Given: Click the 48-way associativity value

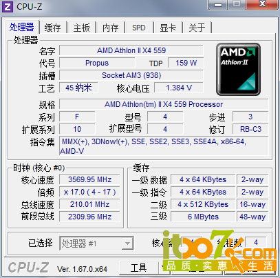Looking at the screenshot, I should [252, 217].
